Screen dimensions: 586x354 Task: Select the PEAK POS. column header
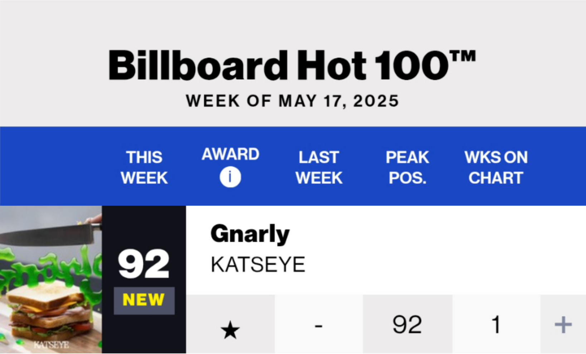[407, 167]
